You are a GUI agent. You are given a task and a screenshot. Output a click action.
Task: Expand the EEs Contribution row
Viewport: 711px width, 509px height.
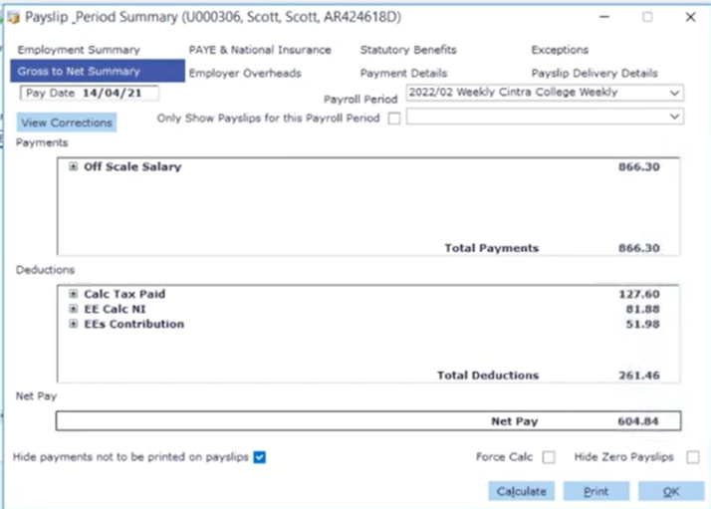point(73,324)
